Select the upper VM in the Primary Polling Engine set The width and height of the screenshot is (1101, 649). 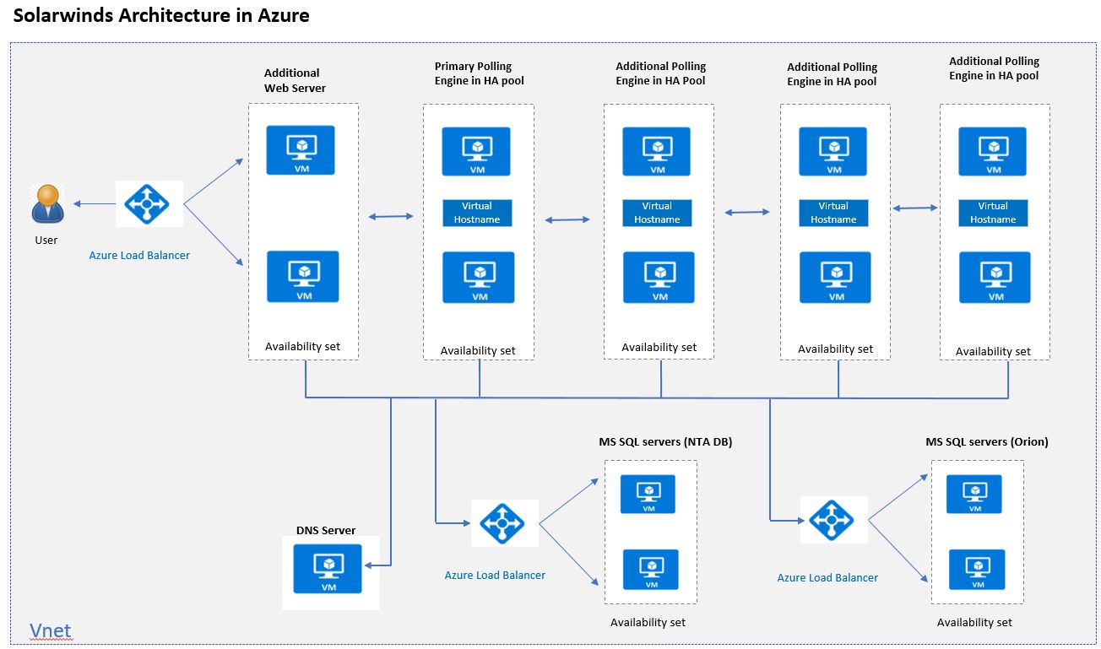(477, 152)
